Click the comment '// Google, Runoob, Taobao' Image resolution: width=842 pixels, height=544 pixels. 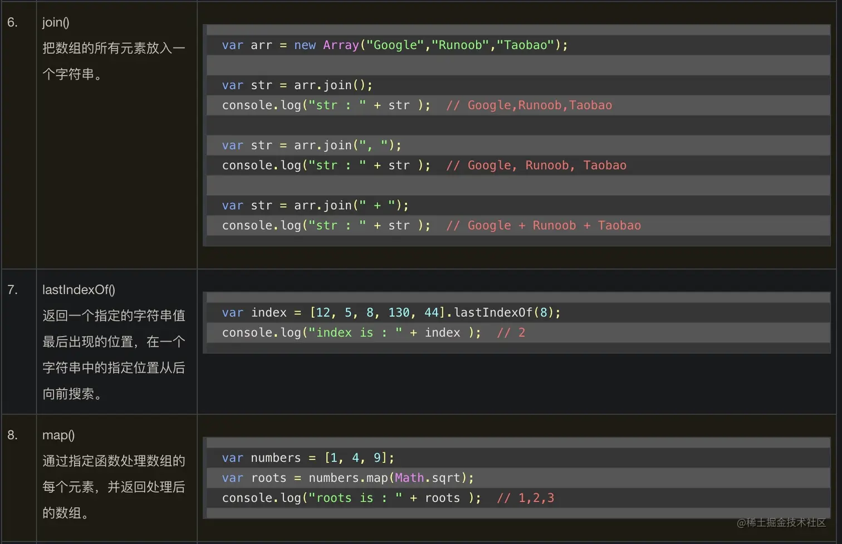click(x=536, y=166)
